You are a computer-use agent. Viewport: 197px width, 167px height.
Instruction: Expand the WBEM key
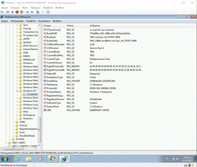click(17, 56)
